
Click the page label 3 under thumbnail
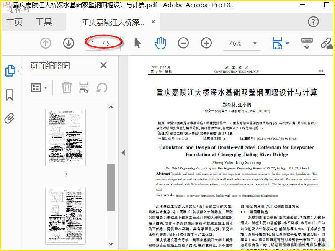(65, 173)
